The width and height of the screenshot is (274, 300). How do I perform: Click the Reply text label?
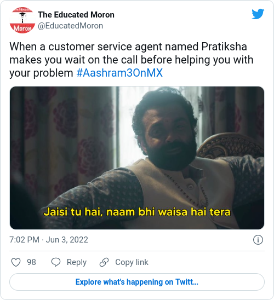(x=77, y=262)
